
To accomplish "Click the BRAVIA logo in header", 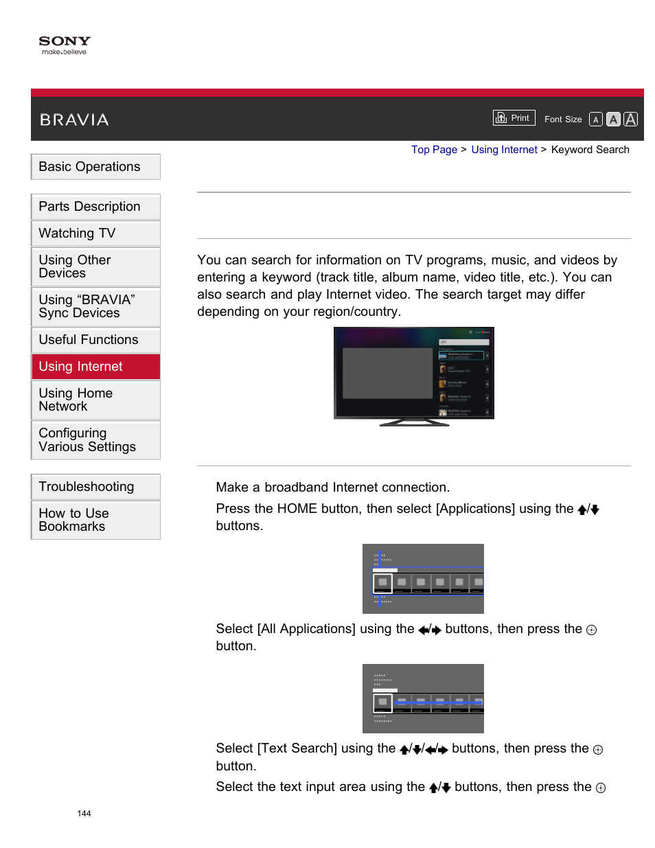I will [74, 120].
